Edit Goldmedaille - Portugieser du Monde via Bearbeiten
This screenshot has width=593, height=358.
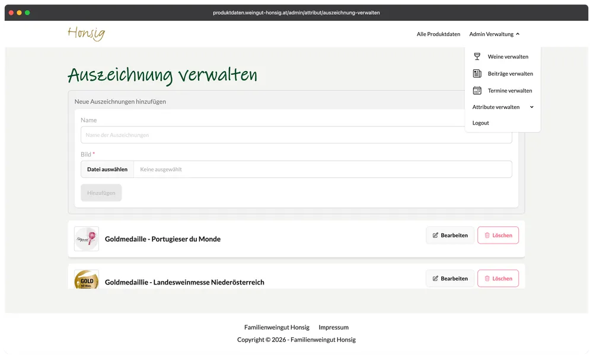click(450, 235)
